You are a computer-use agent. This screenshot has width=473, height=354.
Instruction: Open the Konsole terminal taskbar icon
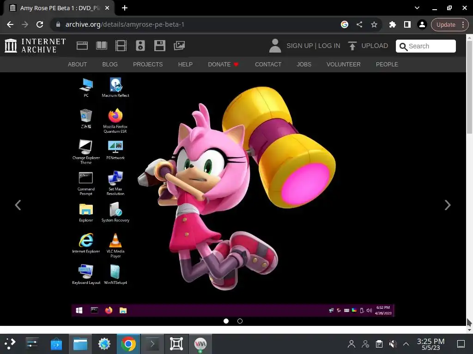(x=152, y=344)
